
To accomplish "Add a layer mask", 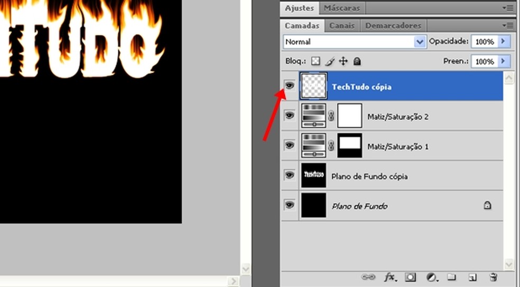I will (x=411, y=277).
